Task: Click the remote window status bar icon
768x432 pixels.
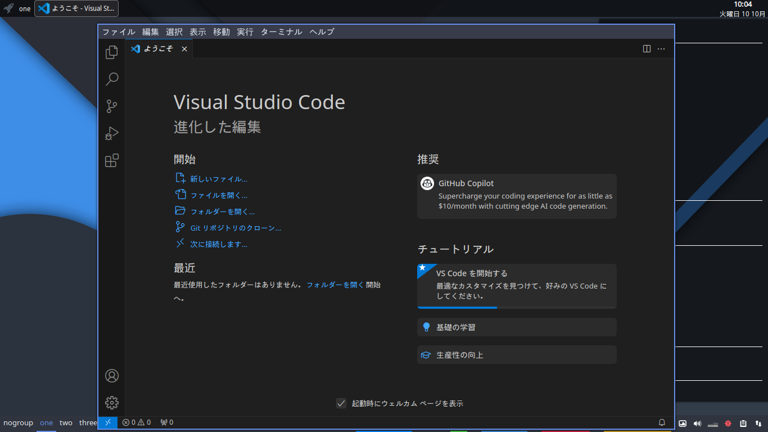Action: 108,422
